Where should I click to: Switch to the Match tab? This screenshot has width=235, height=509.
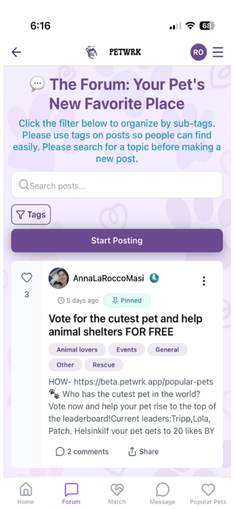[117, 493]
